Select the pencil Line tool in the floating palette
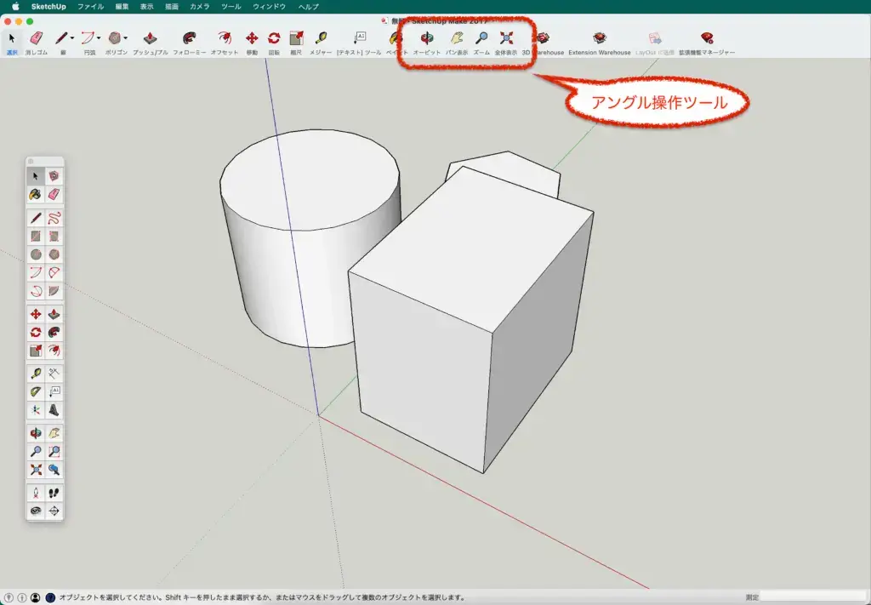This screenshot has width=871, height=605. click(36, 218)
